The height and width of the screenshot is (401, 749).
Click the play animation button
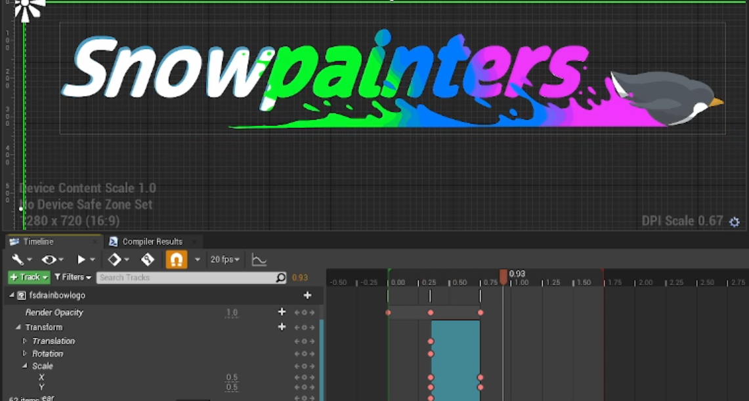[81, 260]
